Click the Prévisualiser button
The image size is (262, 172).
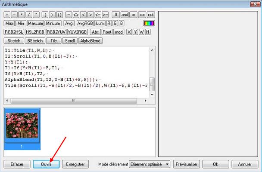coord(187,164)
